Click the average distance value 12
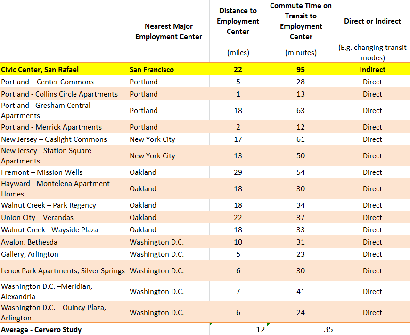 tap(261, 329)
